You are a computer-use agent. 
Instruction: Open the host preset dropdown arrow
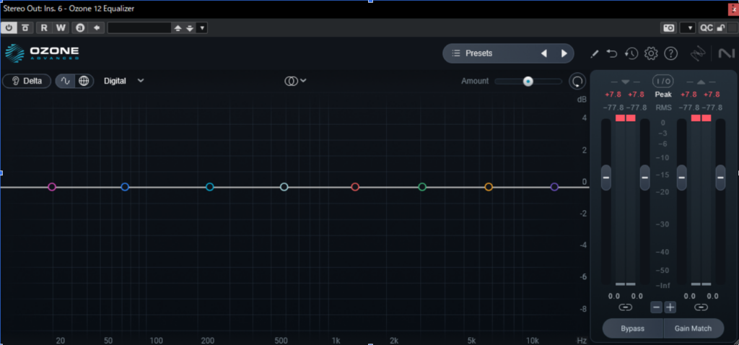(202, 27)
